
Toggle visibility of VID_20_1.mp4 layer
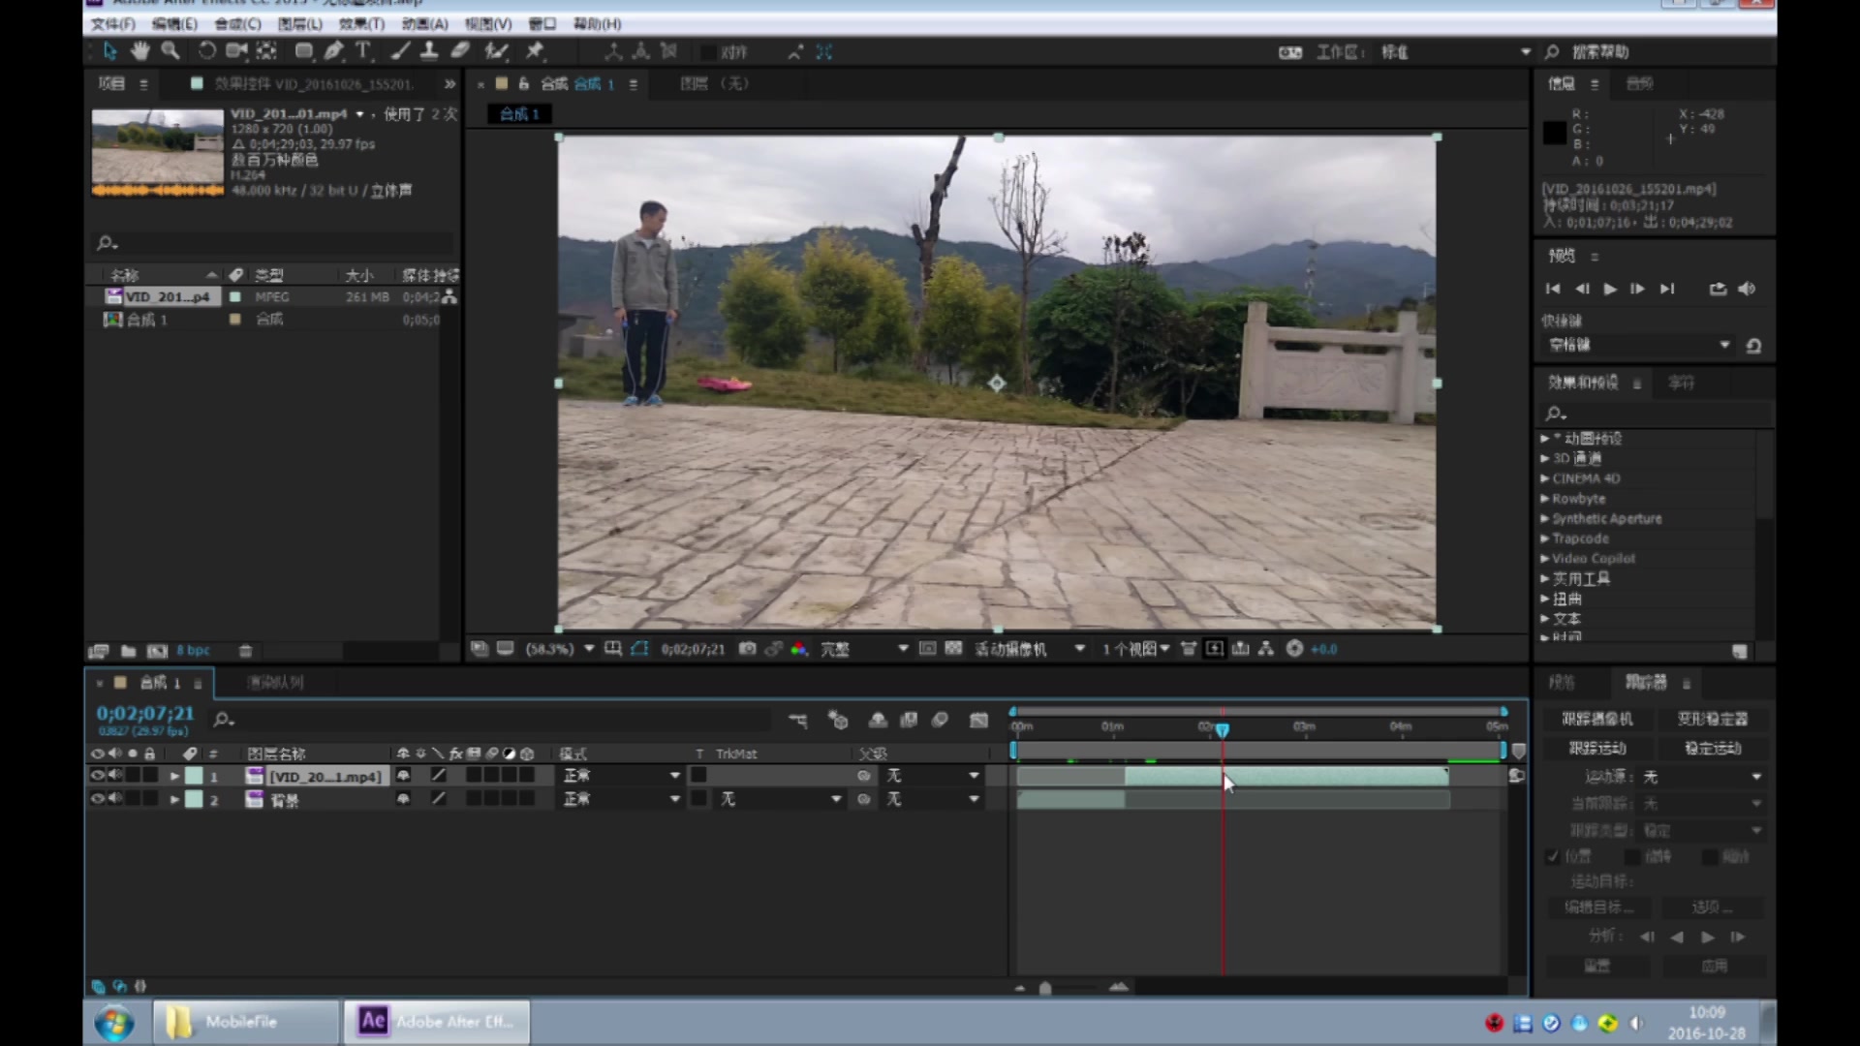[99, 775]
